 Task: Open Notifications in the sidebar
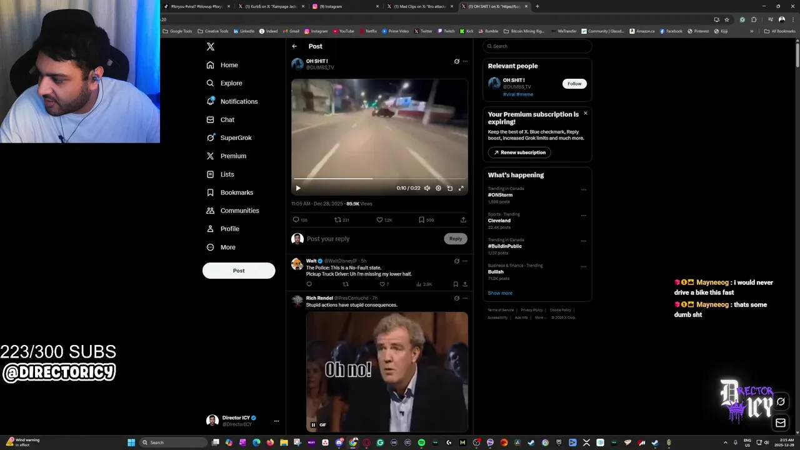[x=232, y=101]
